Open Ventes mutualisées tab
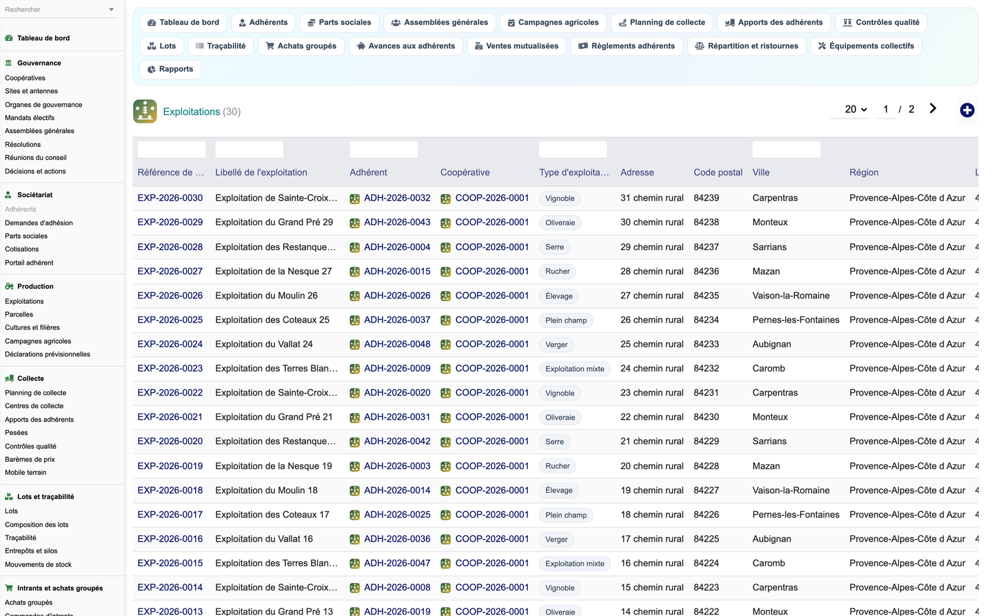The image size is (996, 616). (x=517, y=46)
